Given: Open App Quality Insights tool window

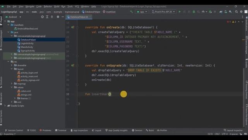Looking at the screenshot, I should (x=116, y=130).
